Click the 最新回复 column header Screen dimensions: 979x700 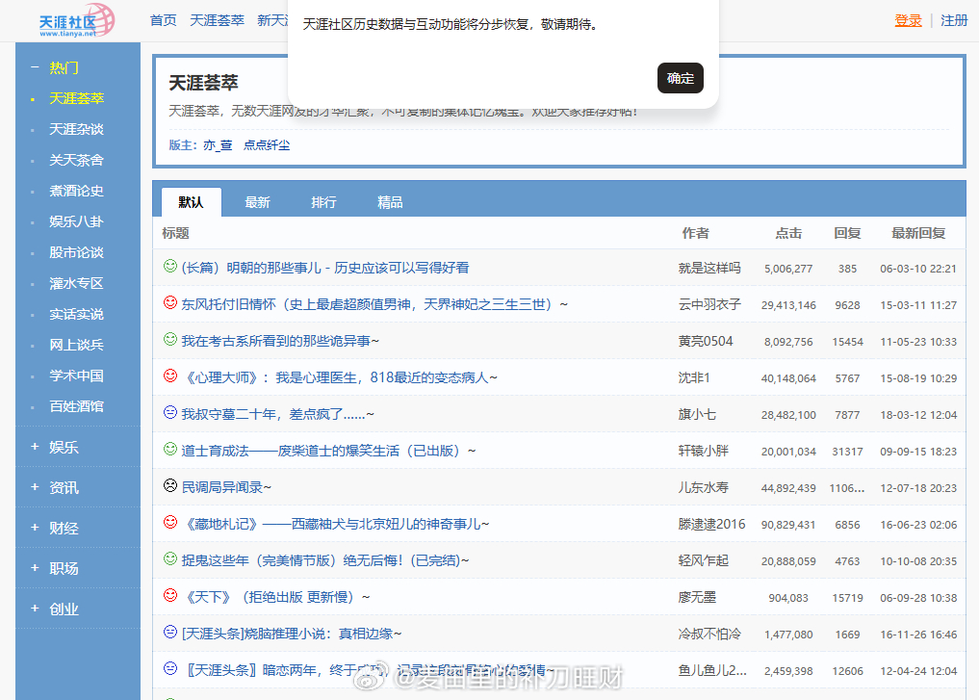tap(918, 233)
